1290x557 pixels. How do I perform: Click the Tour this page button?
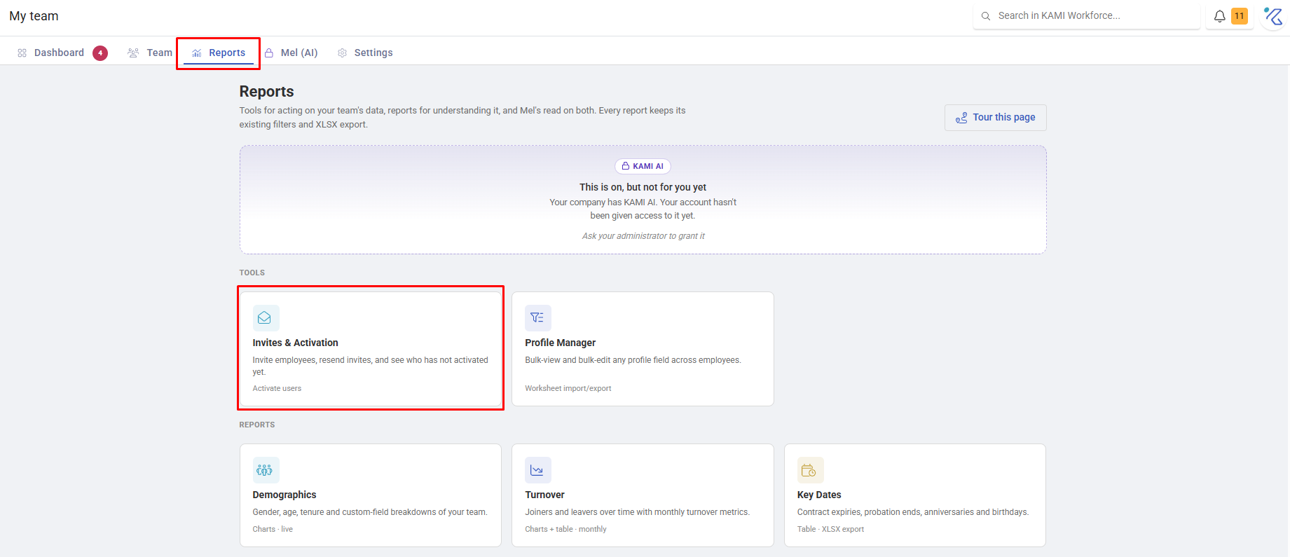995,118
